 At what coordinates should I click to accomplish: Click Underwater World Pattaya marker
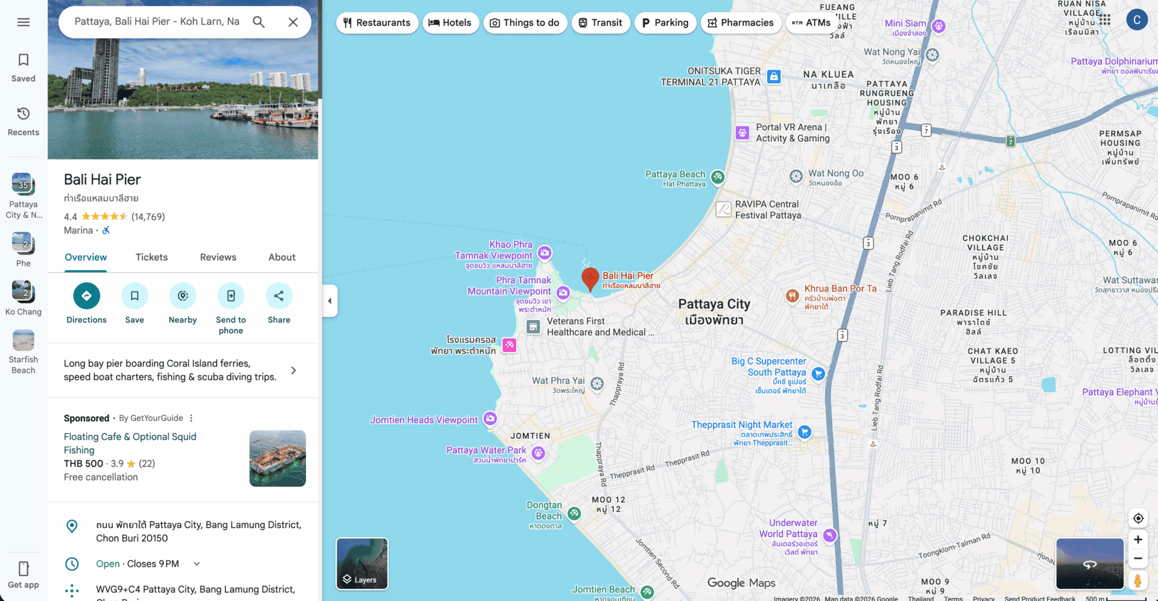[x=830, y=535]
